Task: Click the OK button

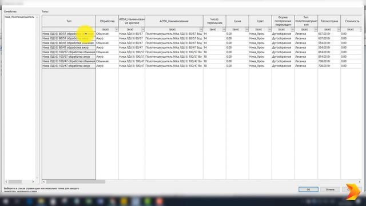Action: point(308,189)
